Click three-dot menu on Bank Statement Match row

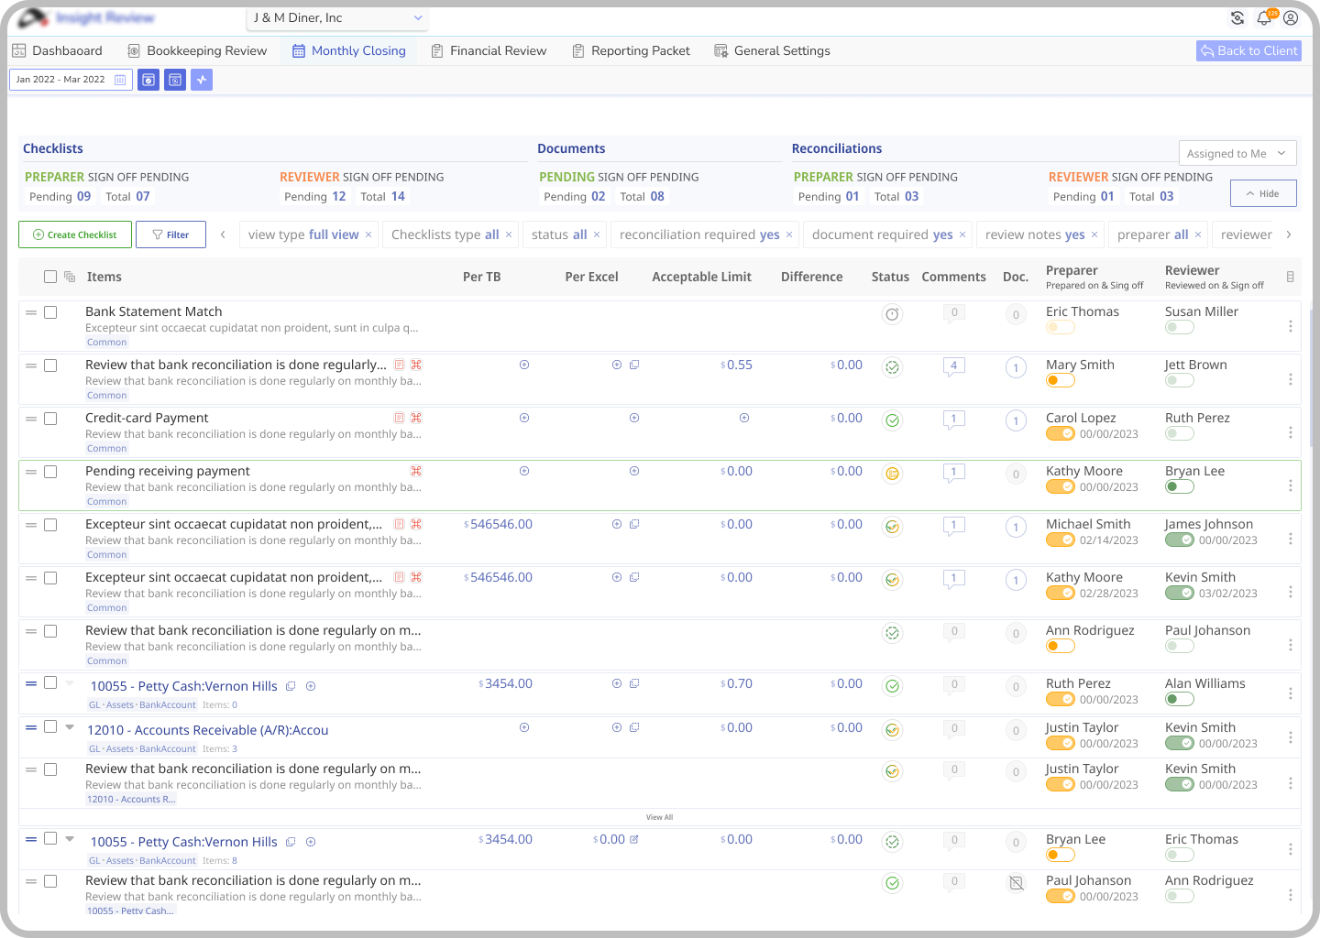[x=1291, y=326]
